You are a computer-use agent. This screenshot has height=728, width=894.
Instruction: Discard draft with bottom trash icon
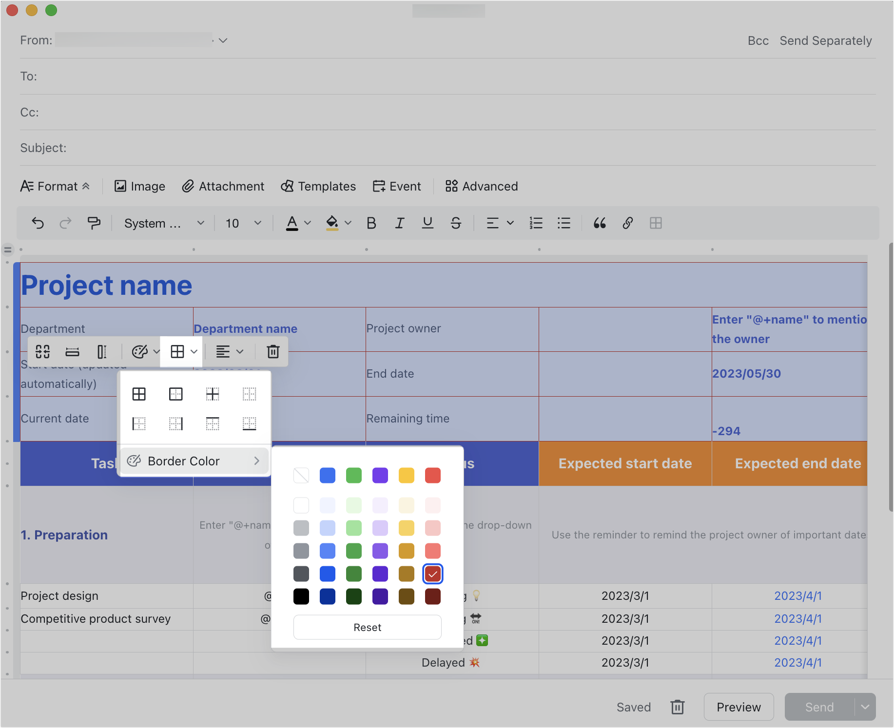678,707
